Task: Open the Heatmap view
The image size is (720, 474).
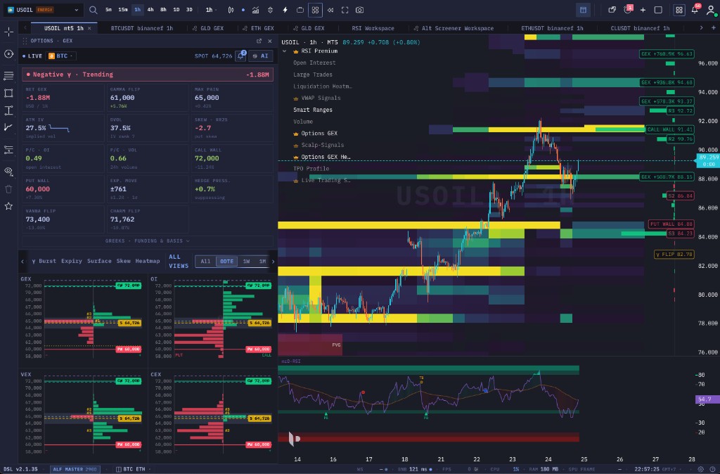Action: (x=148, y=261)
